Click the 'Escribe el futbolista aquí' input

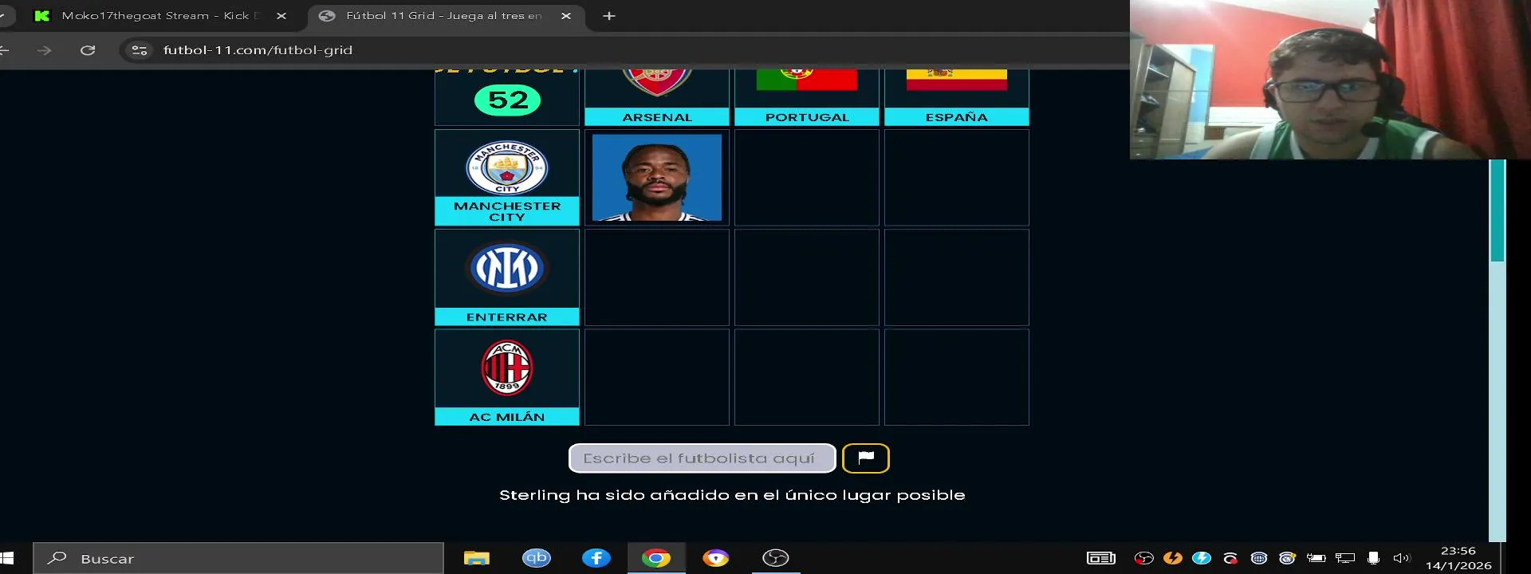702,458
